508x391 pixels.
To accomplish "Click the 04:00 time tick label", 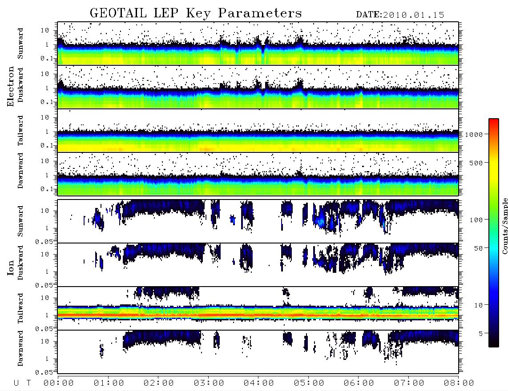I will click(259, 383).
